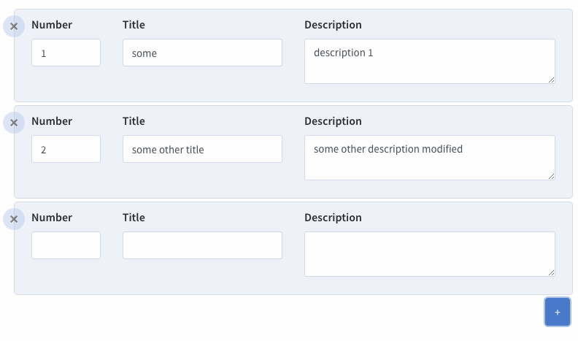Click the Number label in the first row
The image size is (578, 341).
click(52, 25)
